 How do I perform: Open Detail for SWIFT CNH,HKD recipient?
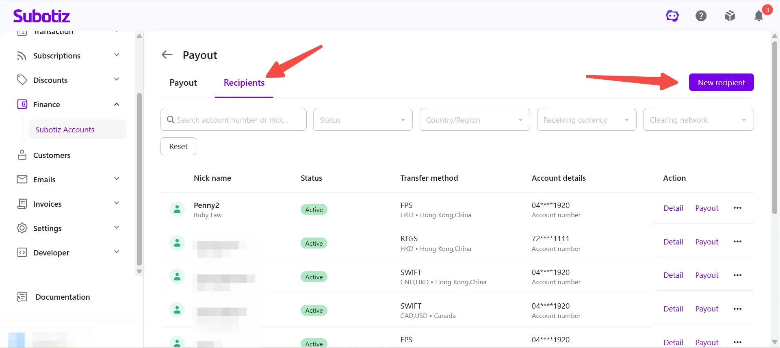[673, 275]
